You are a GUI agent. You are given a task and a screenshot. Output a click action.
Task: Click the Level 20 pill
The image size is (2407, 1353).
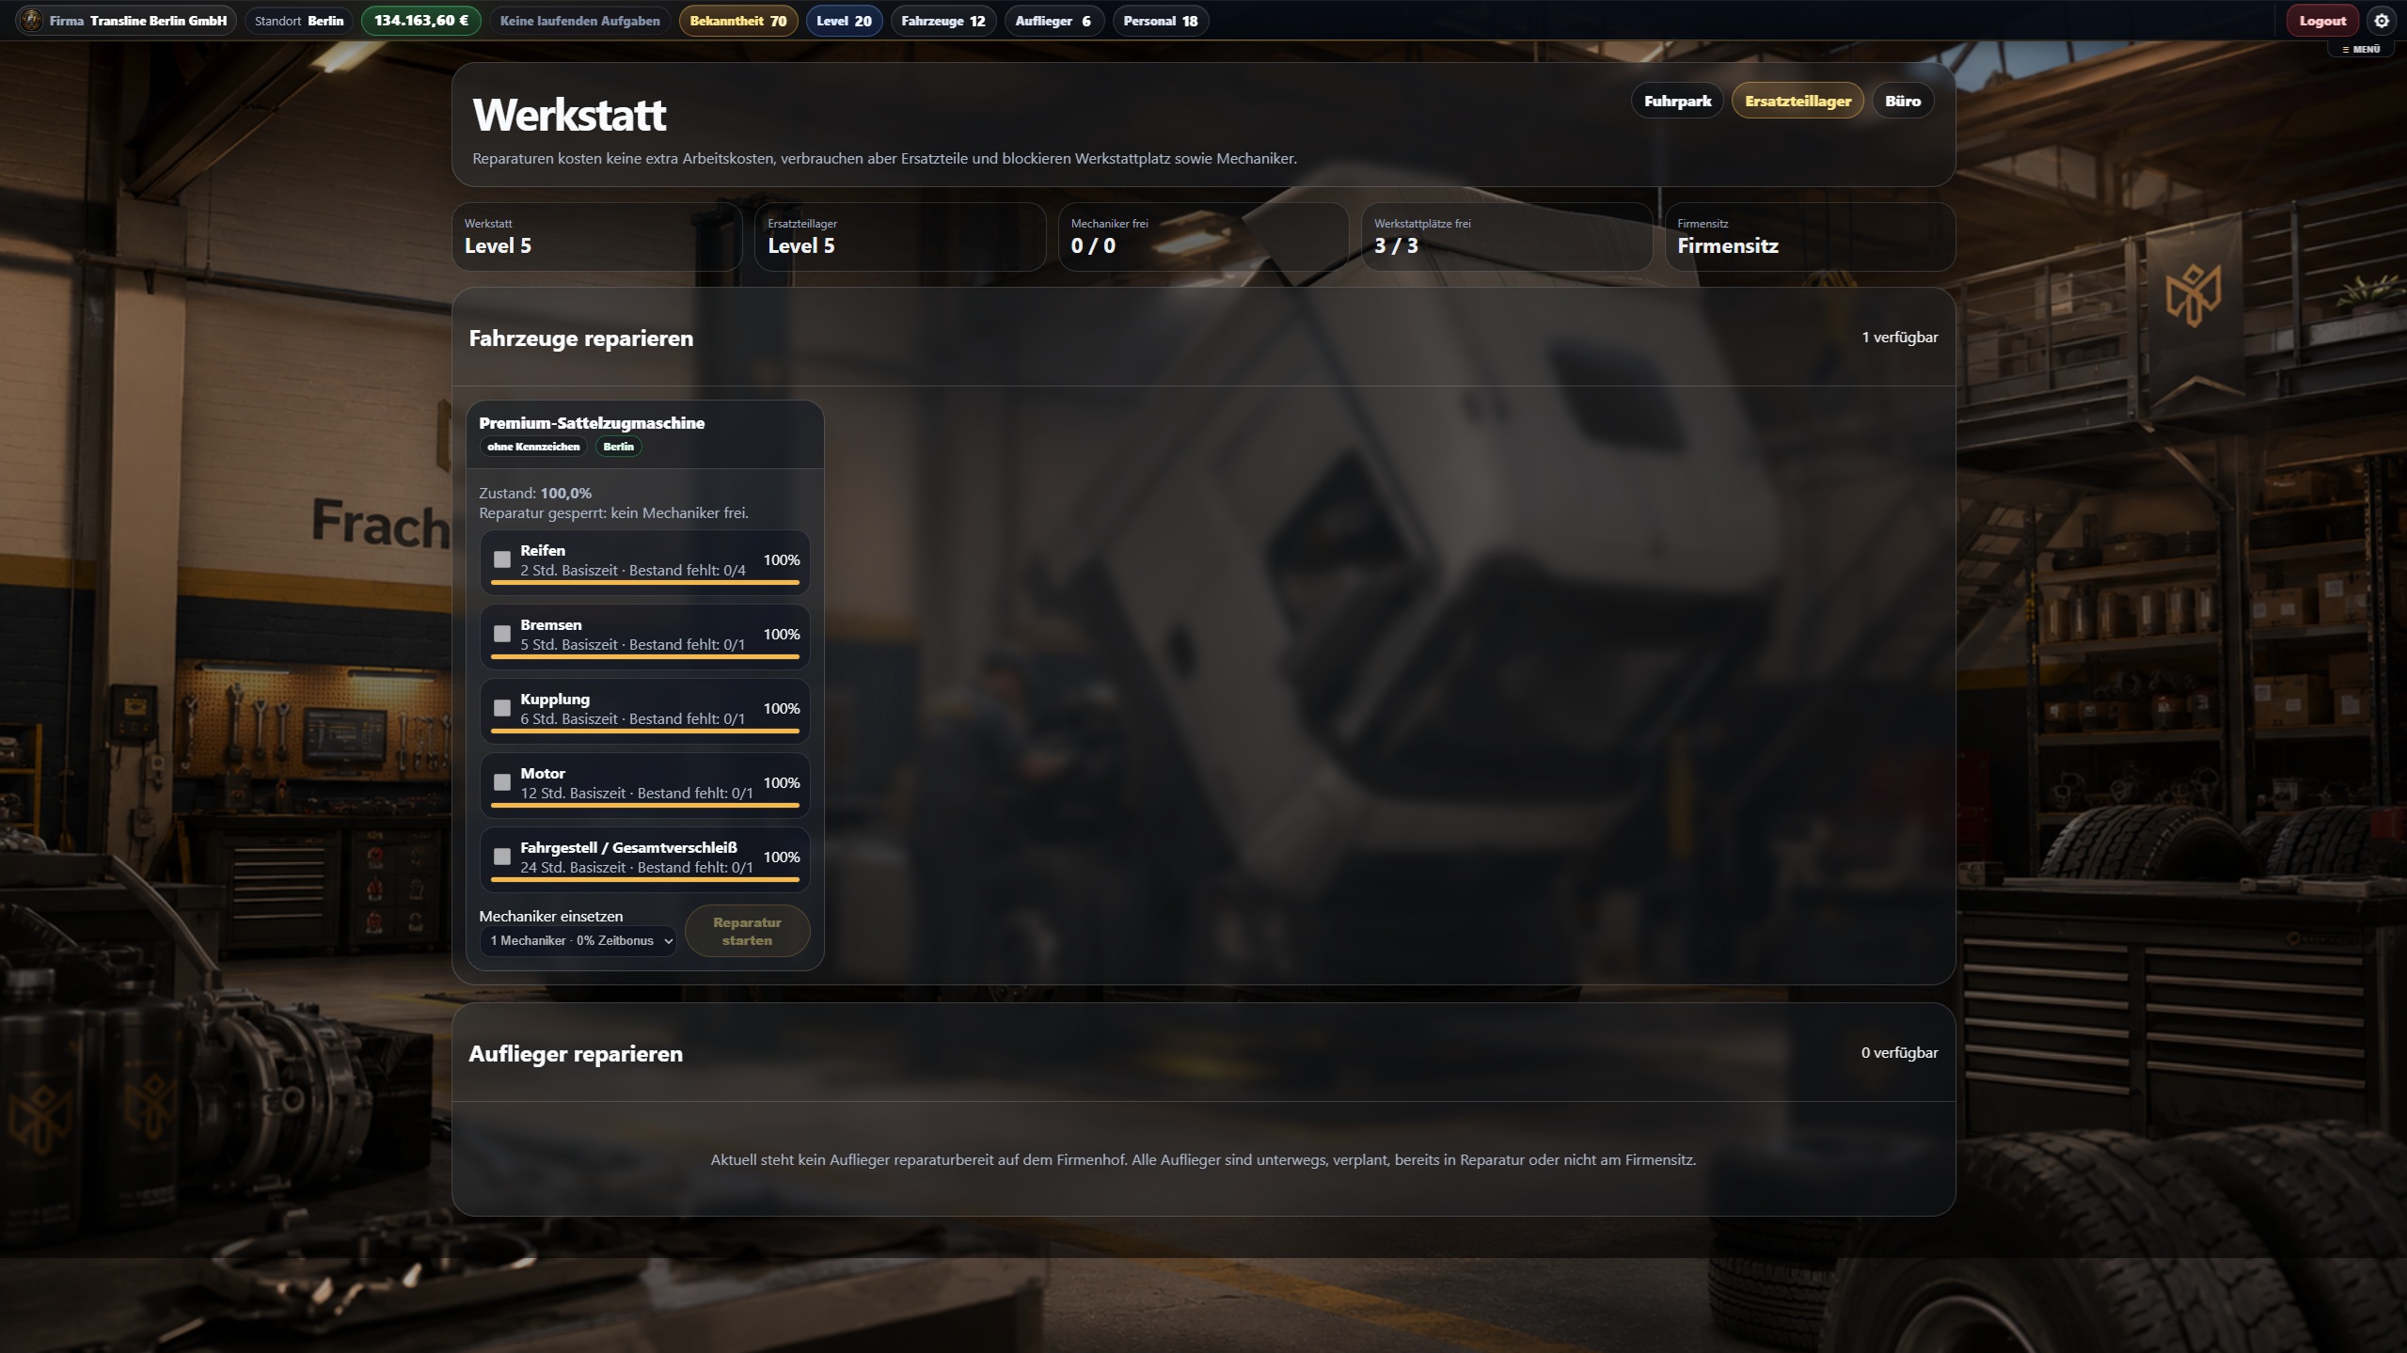point(844,21)
